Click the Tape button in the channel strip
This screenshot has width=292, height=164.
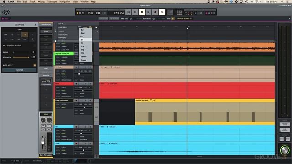46,69
